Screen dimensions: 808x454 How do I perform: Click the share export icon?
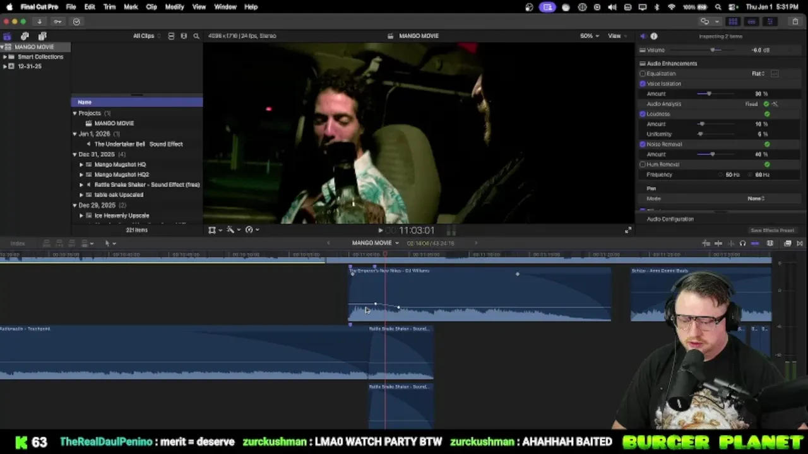tap(795, 21)
